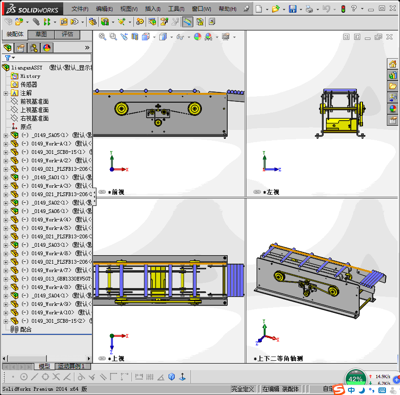
Task: Click Zoom to Fit magnifier icon
Action: click(103, 37)
